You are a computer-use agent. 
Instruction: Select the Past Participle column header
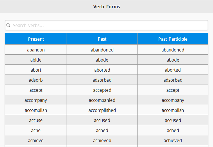coord(173,39)
